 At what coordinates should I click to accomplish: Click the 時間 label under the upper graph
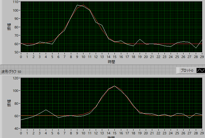[x=111, y=62]
